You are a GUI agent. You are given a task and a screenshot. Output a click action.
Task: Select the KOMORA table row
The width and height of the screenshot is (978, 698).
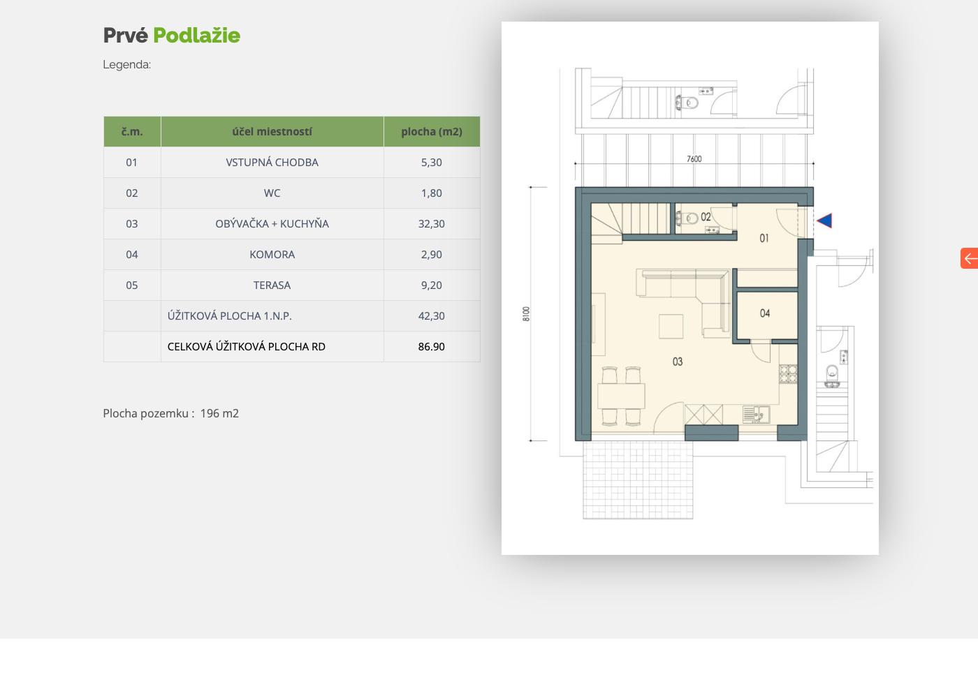point(292,254)
